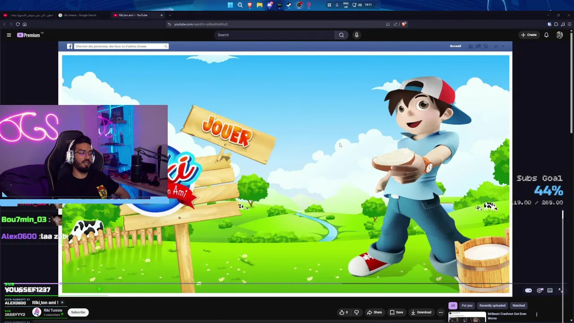Download the video
The width and height of the screenshot is (574, 323).
(x=421, y=312)
